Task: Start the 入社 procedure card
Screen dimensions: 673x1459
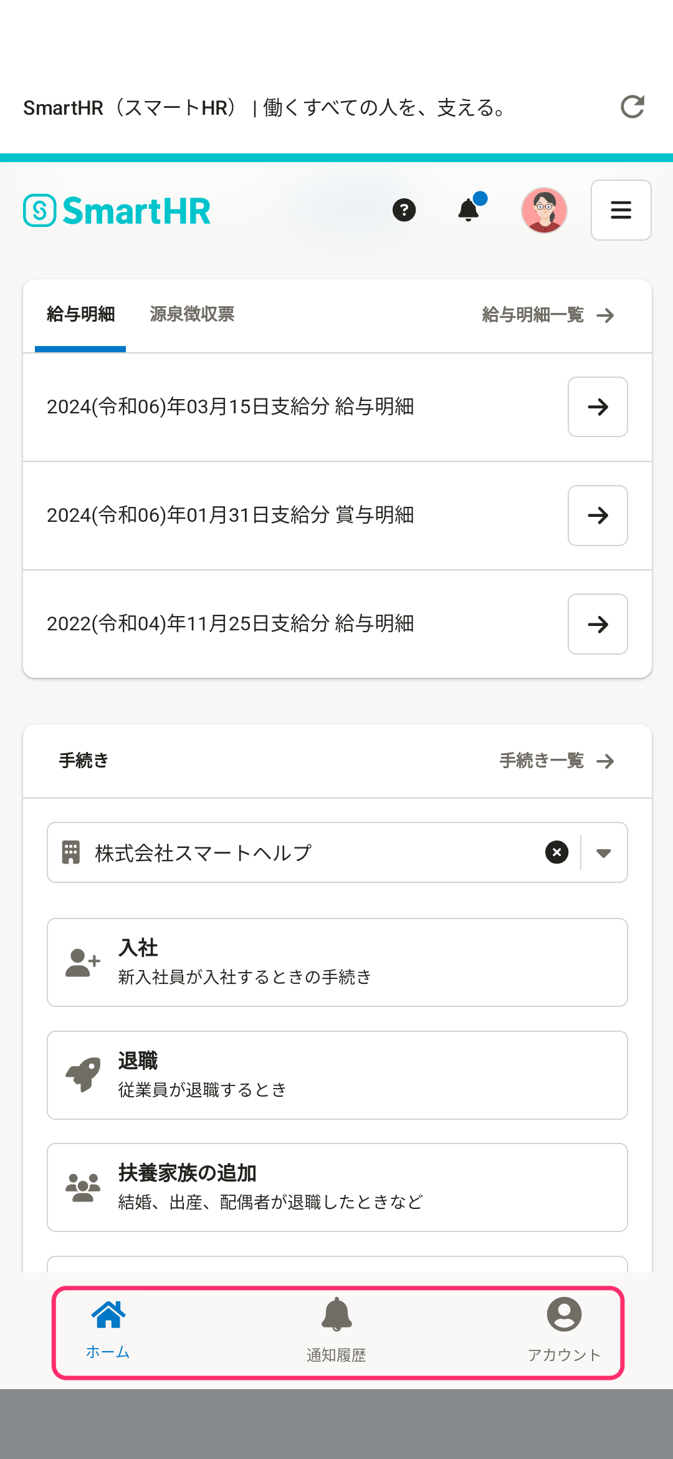Action: click(x=337, y=962)
